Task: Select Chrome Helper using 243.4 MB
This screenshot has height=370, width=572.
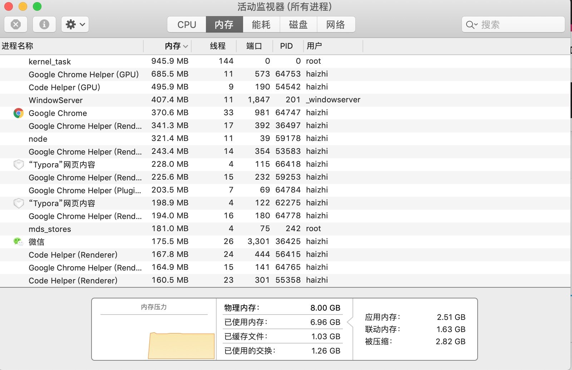Action: pyautogui.click(x=85, y=152)
